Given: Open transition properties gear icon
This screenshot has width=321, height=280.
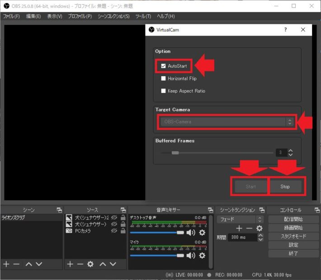Looking at the screenshot, I should tap(260, 228).
